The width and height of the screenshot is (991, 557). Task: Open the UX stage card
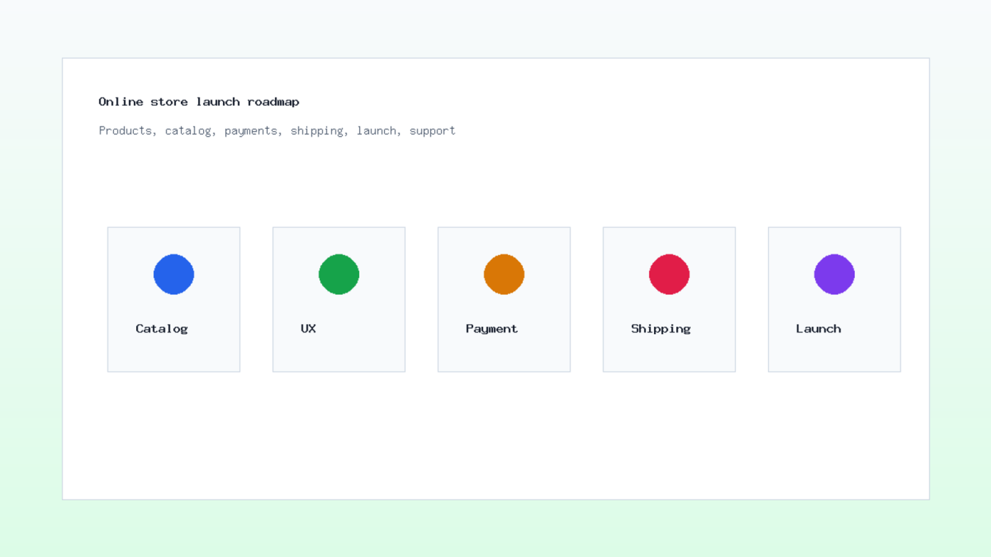(x=339, y=300)
